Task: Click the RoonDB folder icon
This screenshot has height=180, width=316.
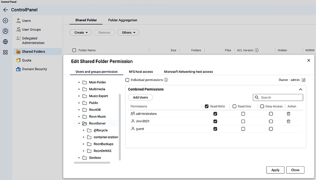Action: click(85, 109)
